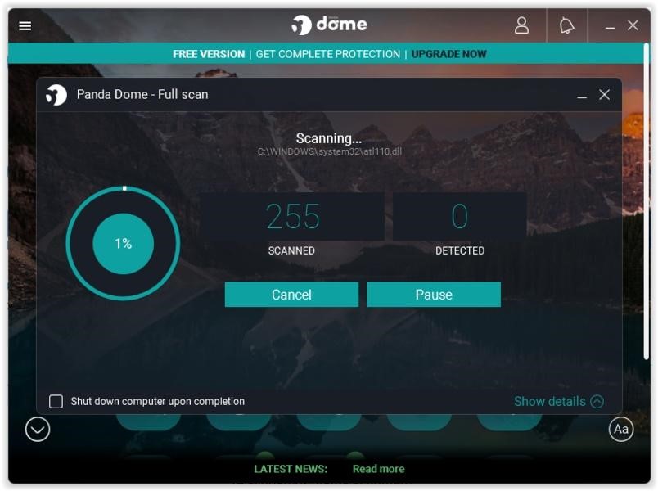Click the scanning file path atl110.dll
Screen dimensions: 658x491
(x=330, y=151)
